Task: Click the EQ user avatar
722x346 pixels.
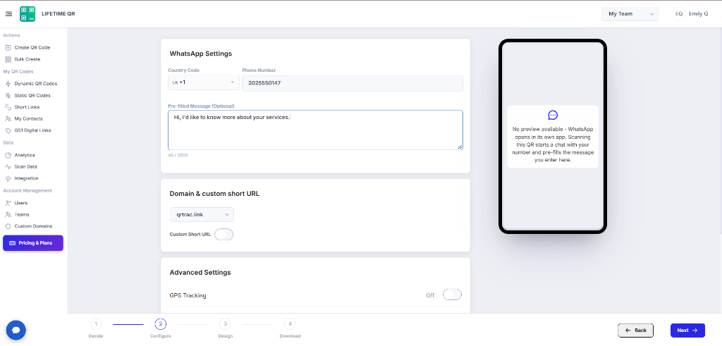Action: [x=679, y=14]
